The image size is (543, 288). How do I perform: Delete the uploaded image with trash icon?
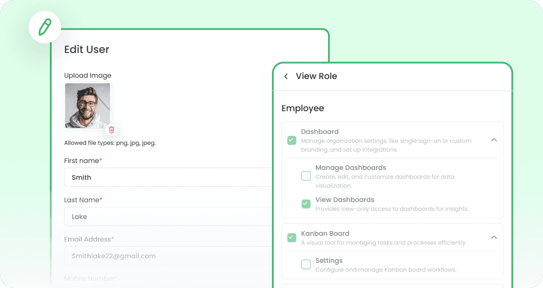(x=112, y=130)
